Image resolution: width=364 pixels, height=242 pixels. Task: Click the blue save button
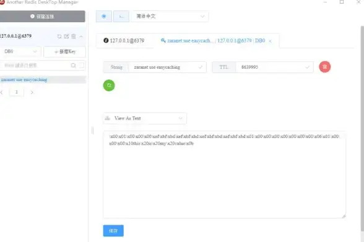(x=113, y=231)
